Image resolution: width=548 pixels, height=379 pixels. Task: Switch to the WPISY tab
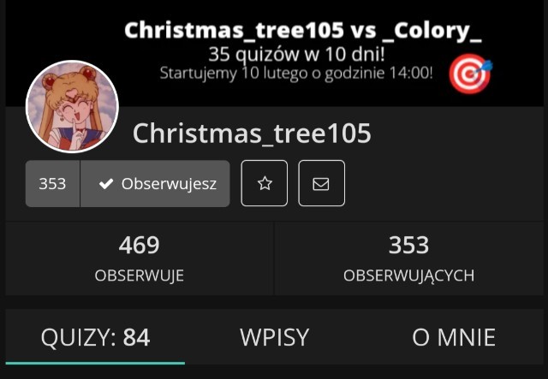pos(274,337)
